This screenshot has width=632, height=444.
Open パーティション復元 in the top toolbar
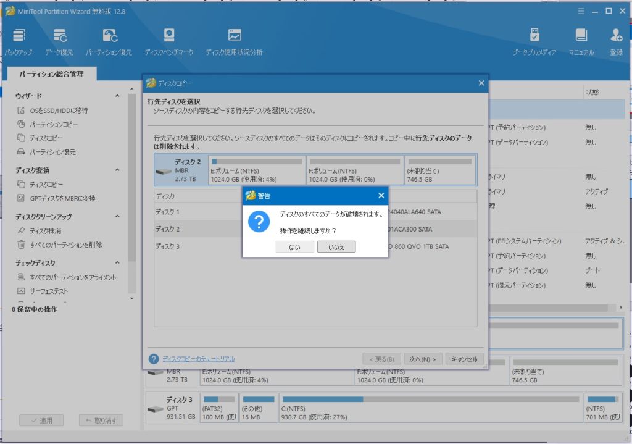pos(109,37)
